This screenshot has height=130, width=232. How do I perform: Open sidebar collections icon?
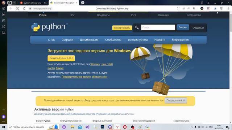[4, 21]
